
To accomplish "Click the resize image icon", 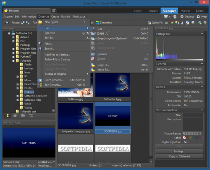I will click(187, 23).
